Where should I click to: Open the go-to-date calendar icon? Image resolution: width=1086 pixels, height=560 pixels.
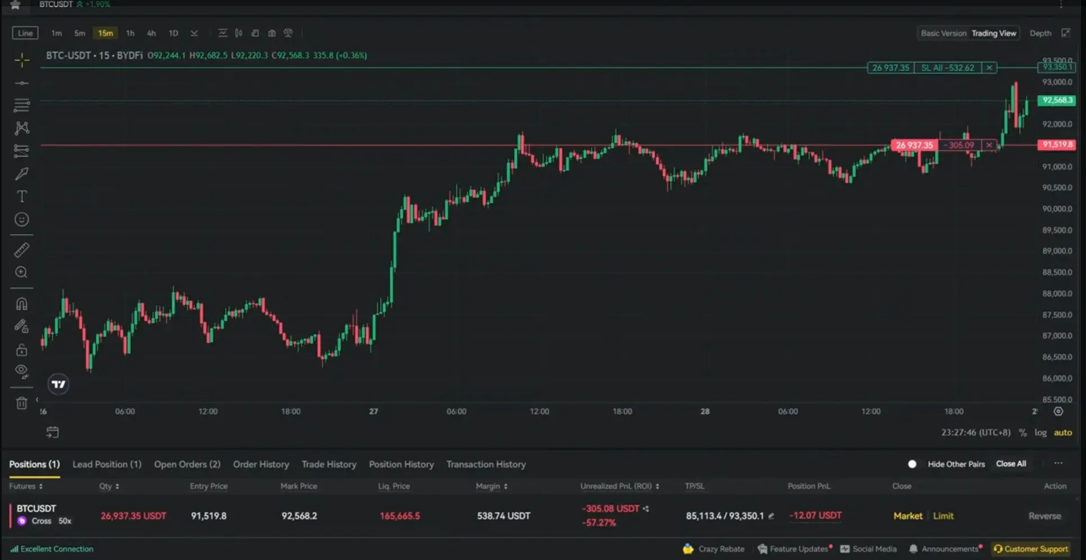[x=52, y=432]
